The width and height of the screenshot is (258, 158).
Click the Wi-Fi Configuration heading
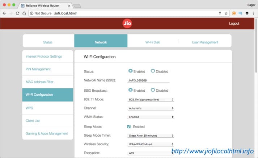100,57
